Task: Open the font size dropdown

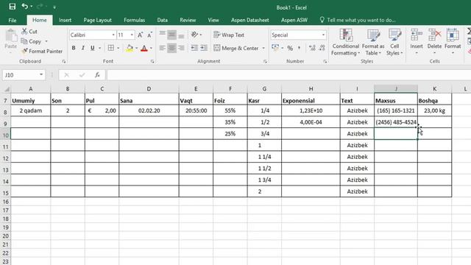Action: 132,35
